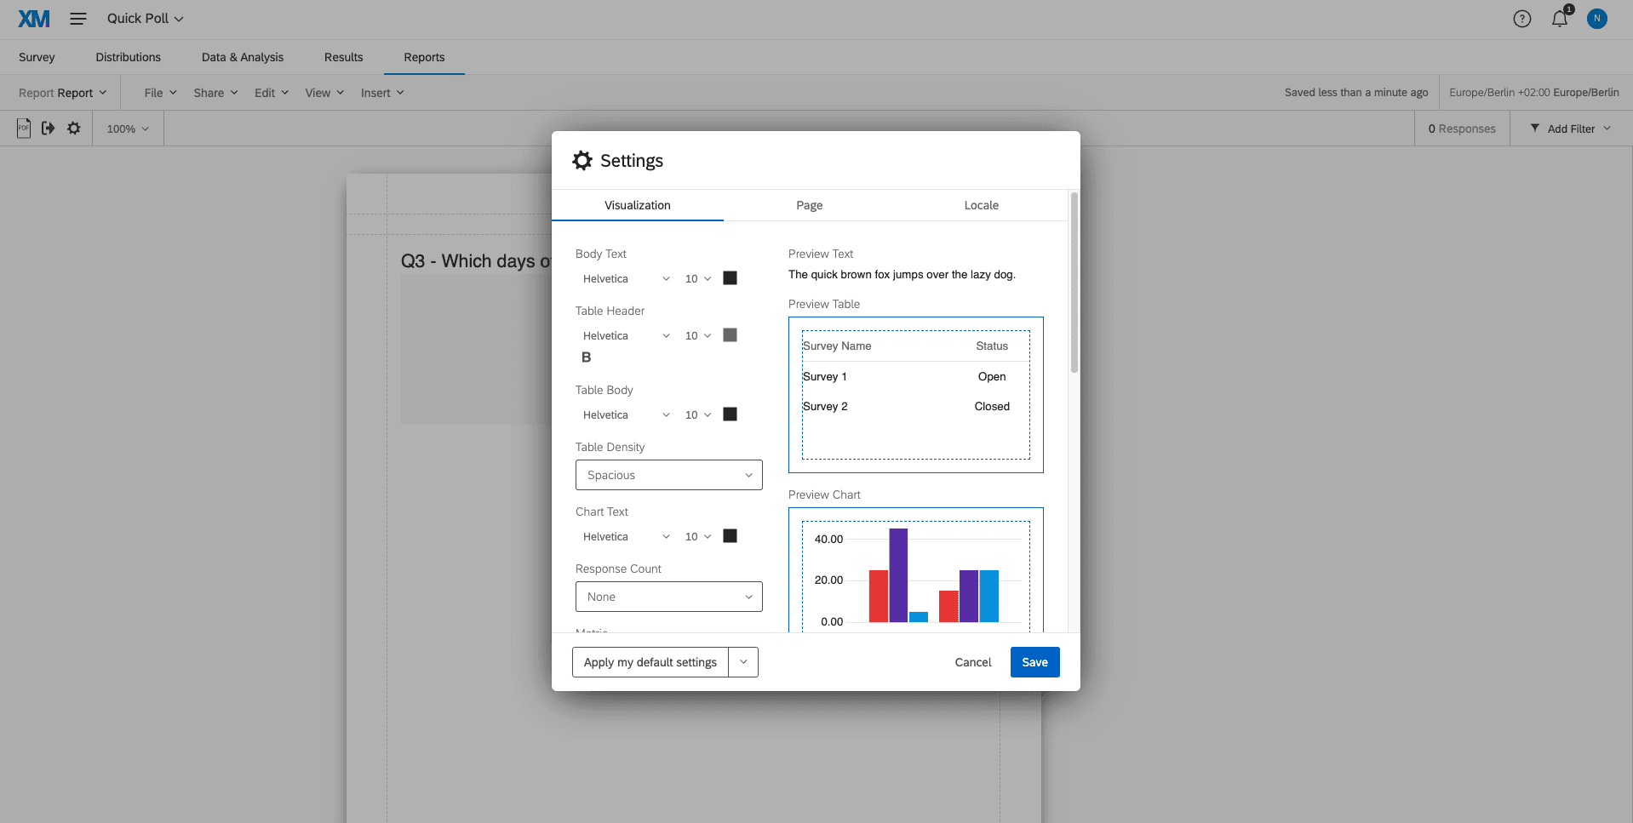Image resolution: width=1633 pixels, height=823 pixels.
Task: Click the Preview Table box
Action: coord(916,395)
